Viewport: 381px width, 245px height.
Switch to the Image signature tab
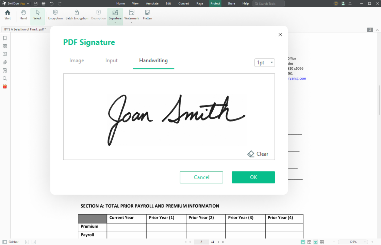click(x=77, y=61)
